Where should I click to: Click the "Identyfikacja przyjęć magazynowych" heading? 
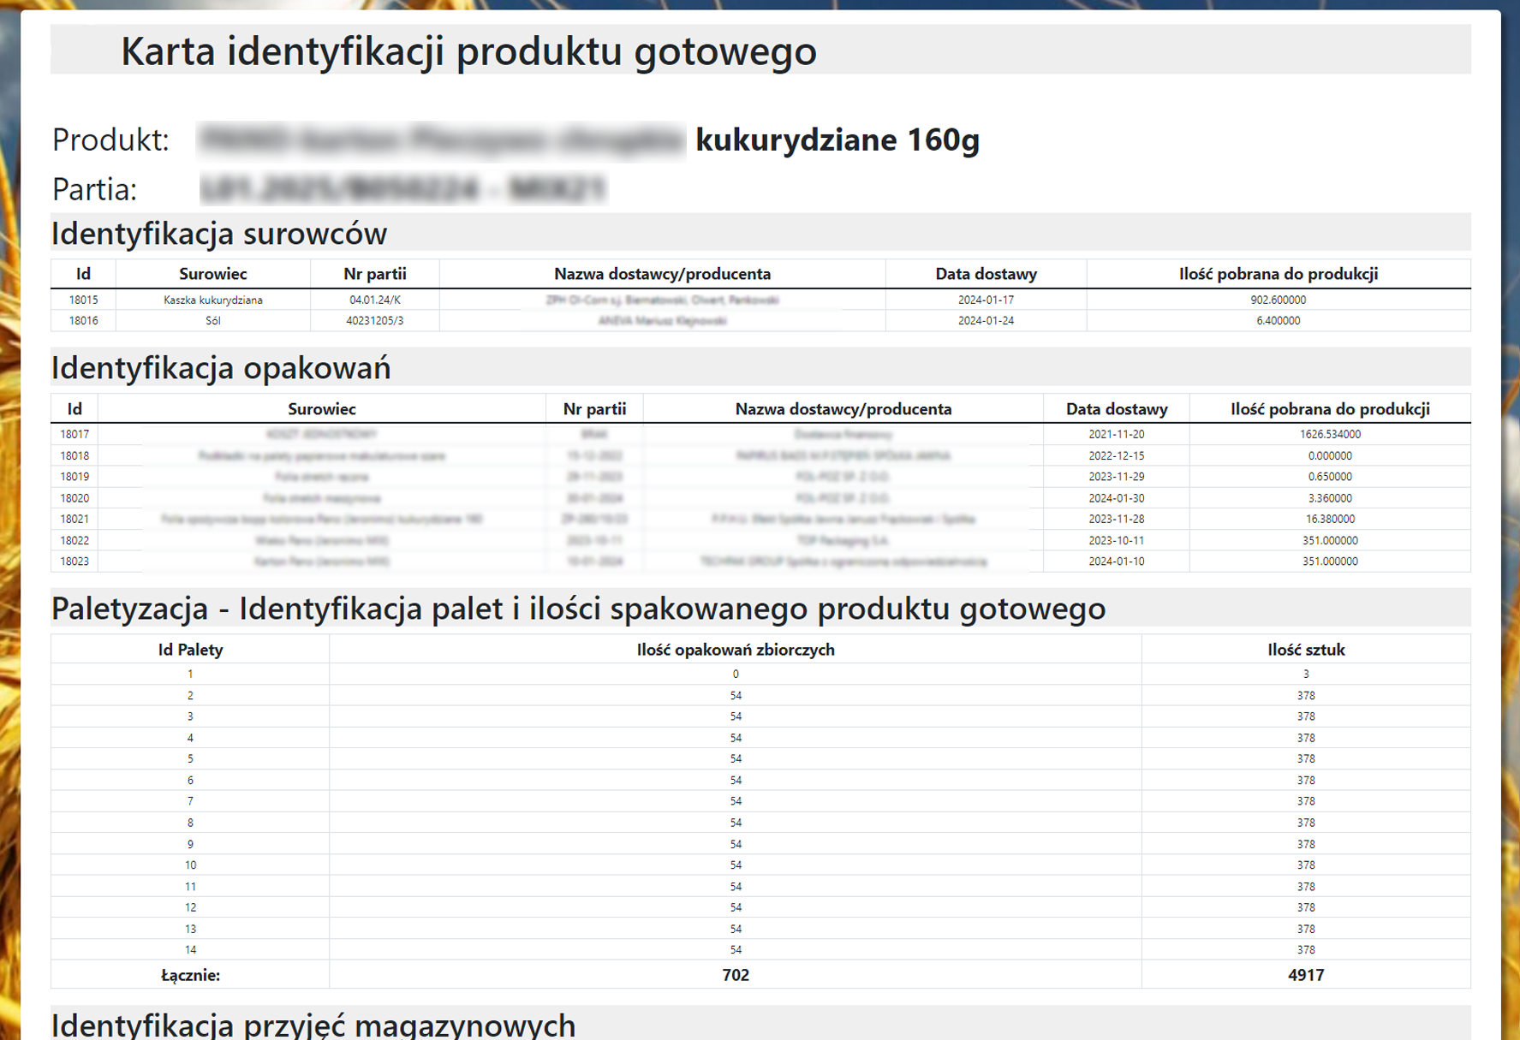(313, 1025)
